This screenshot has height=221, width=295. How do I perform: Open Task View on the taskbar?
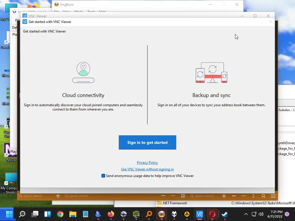click(x=35, y=214)
